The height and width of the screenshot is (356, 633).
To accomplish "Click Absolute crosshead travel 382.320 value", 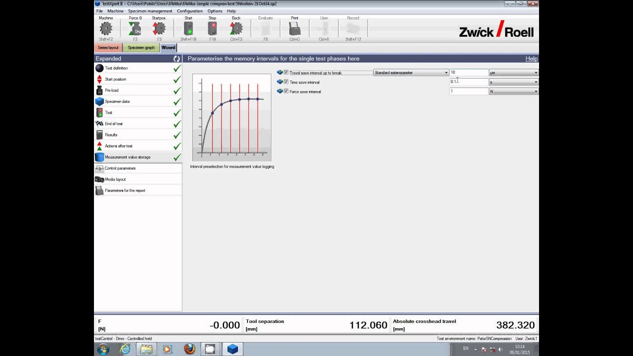I will tap(515, 325).
